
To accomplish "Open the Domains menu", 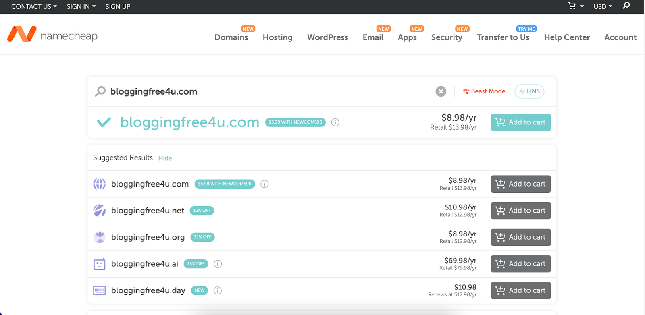I will point(231,37).
